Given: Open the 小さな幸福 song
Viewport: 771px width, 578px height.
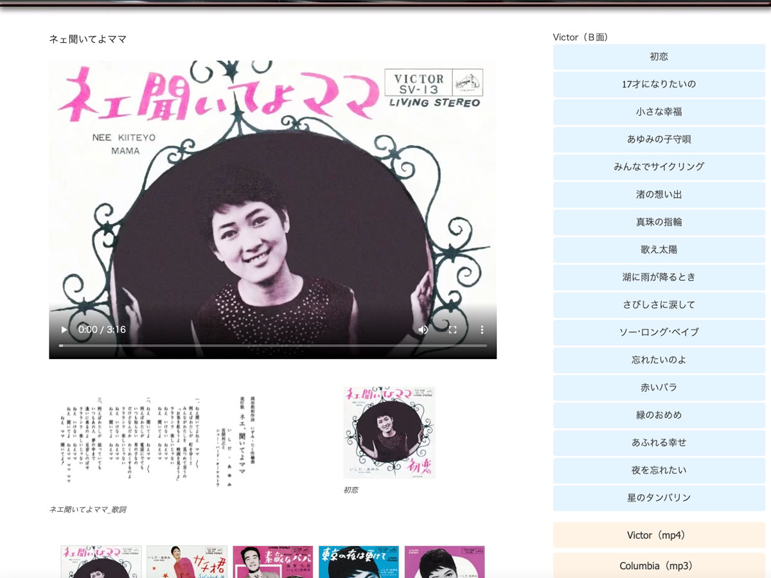Looking at the screenshot, I should (659, 112).
